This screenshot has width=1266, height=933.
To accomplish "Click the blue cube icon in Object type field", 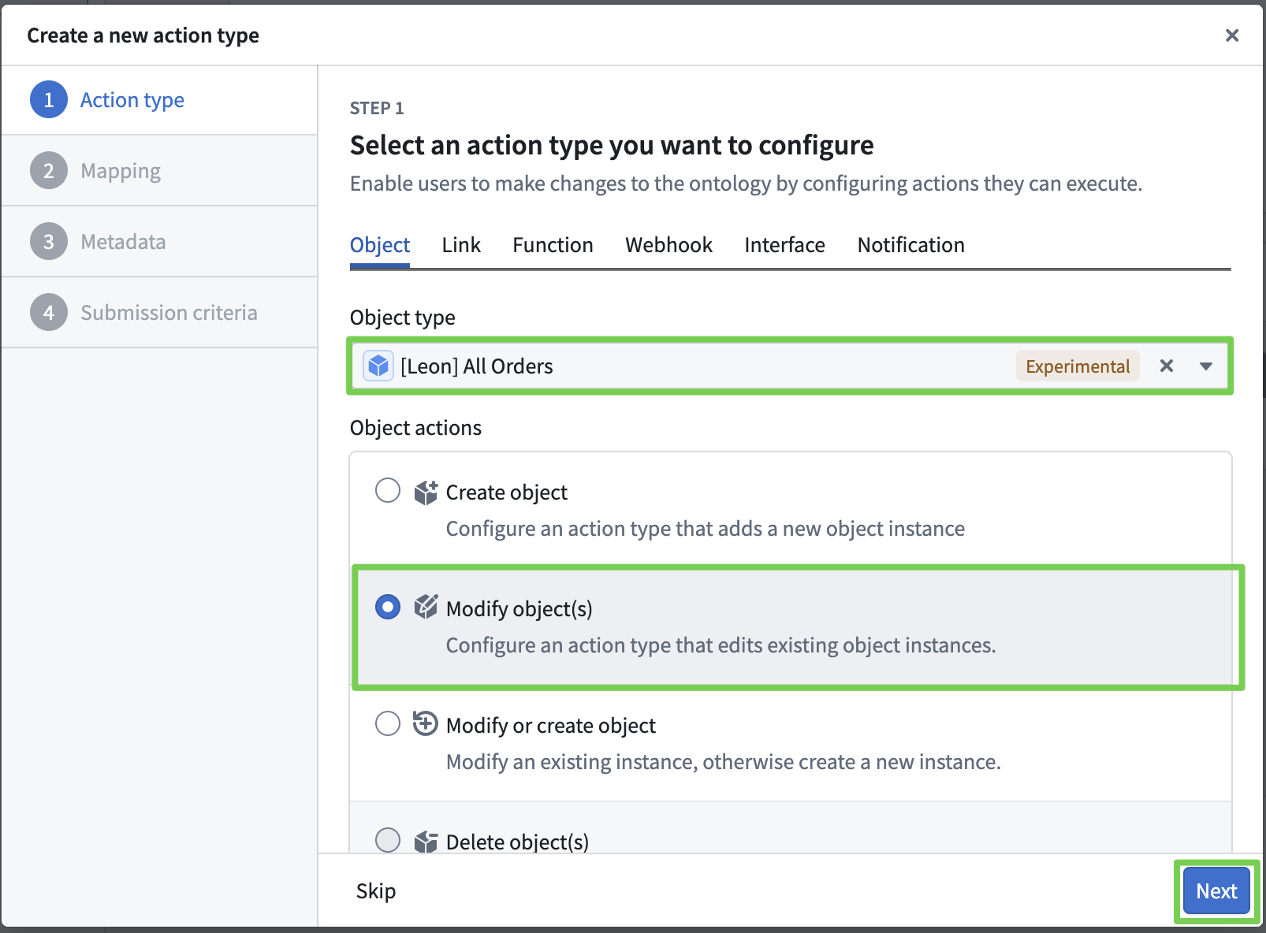I will pos(378,366).
